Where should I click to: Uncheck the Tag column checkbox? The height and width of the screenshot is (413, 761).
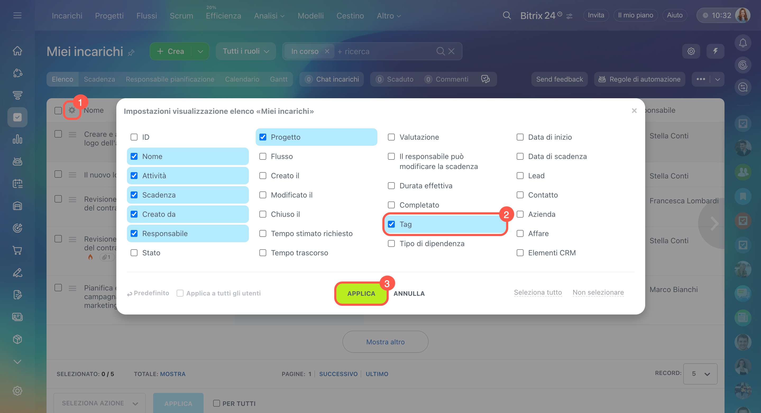[x=391, y=224]
